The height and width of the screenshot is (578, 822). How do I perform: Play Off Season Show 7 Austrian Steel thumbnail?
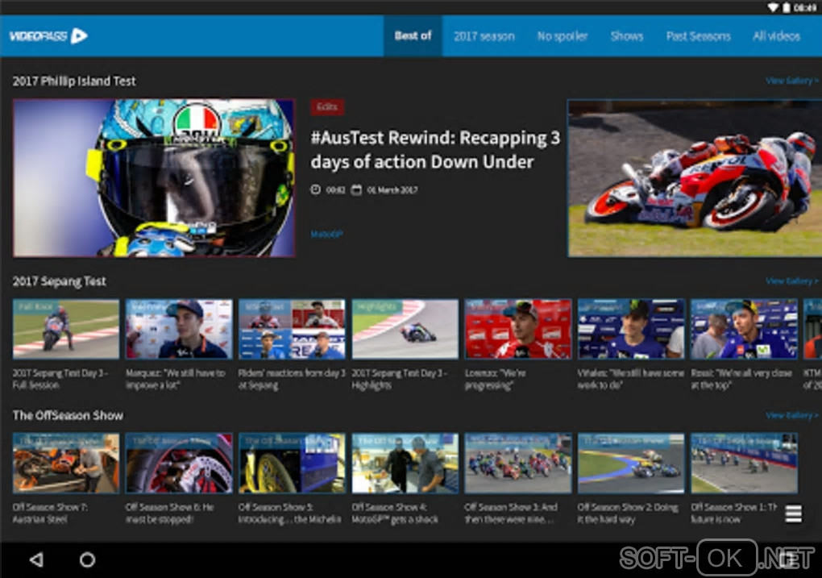tap(66, 464)
